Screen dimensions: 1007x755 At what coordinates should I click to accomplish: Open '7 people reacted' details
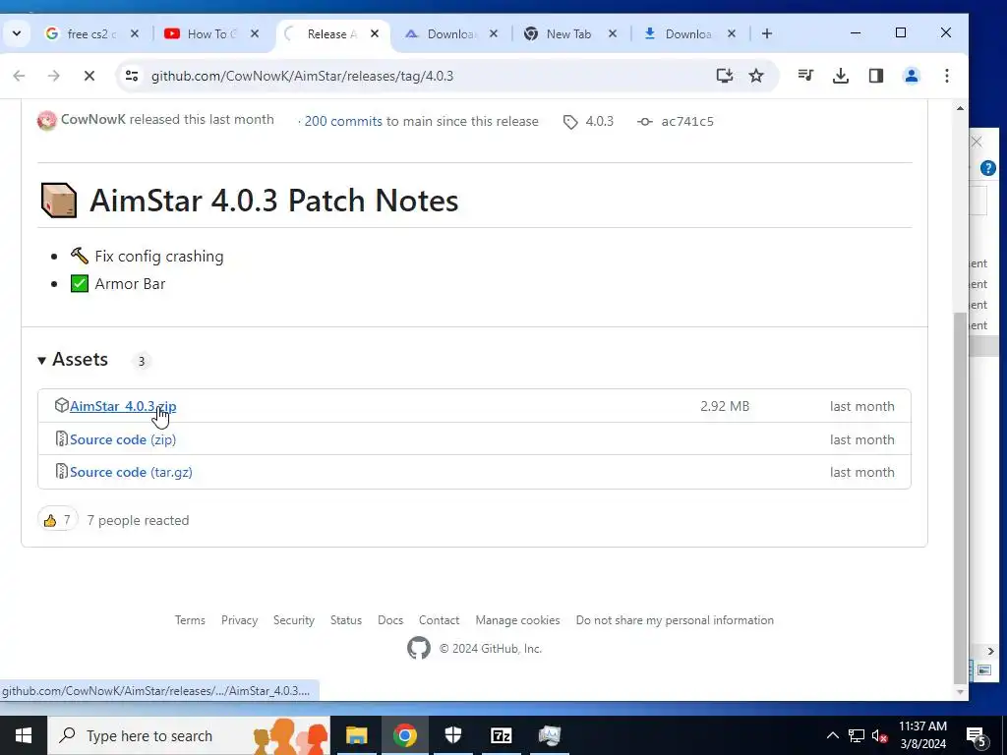[138, 521]
